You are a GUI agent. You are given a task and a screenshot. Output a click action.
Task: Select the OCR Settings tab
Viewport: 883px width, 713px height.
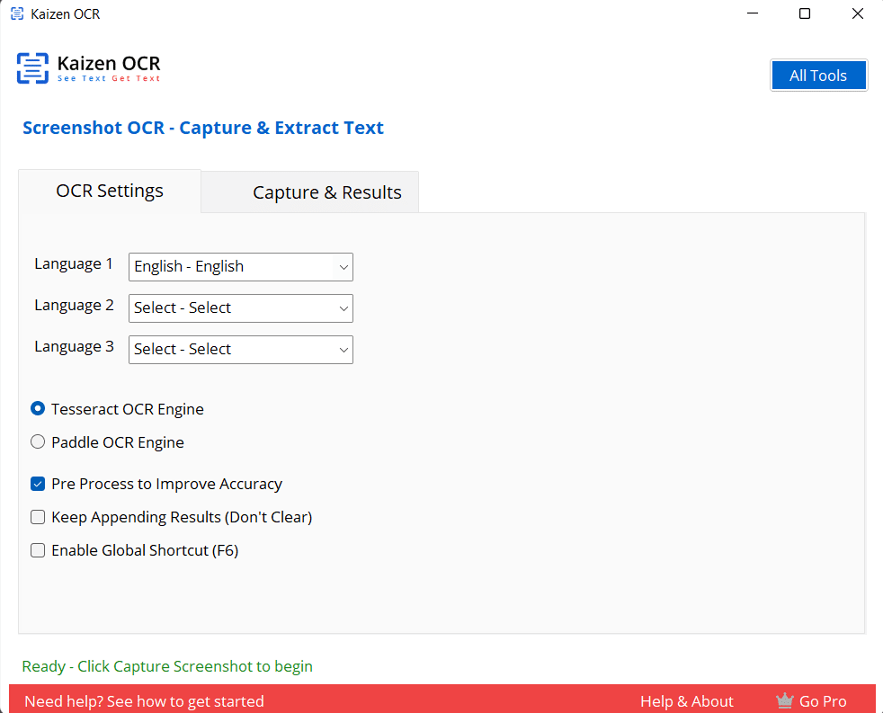click(x=110, y=191)
